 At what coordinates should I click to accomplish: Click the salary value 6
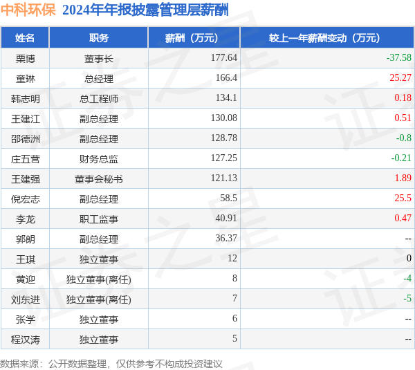(234, 319)
